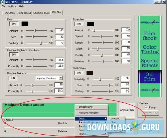Click the Scratches Speed slider

102,36
